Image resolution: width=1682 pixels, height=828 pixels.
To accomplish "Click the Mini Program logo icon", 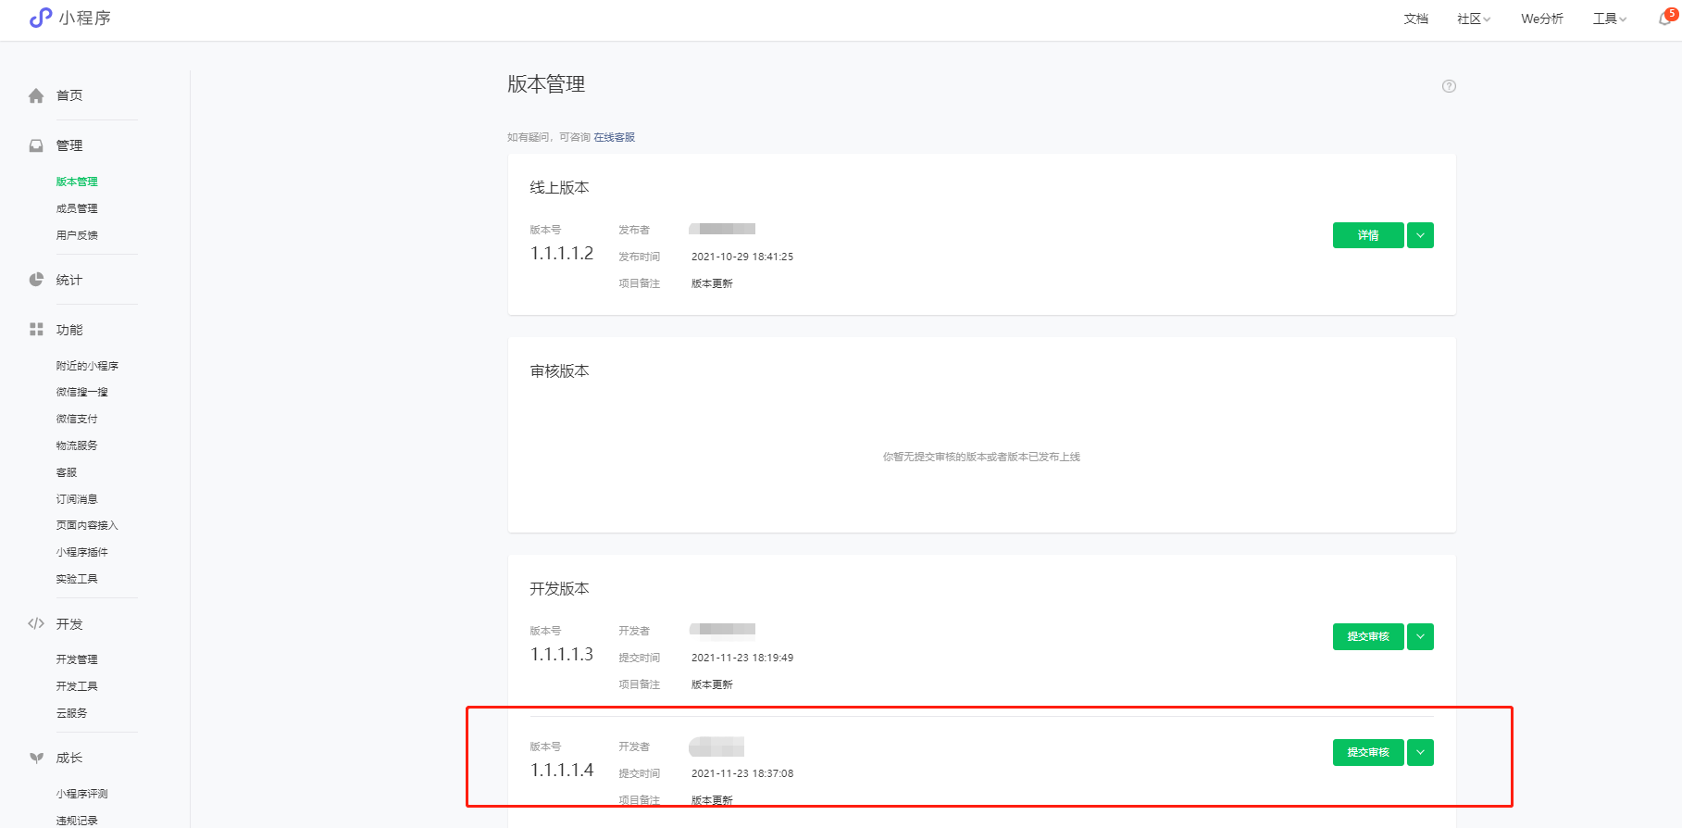I will tap(41, 18).
